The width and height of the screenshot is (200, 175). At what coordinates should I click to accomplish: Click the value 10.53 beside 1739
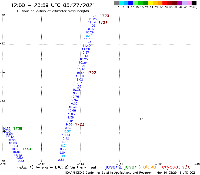click(x=6, y=129)
